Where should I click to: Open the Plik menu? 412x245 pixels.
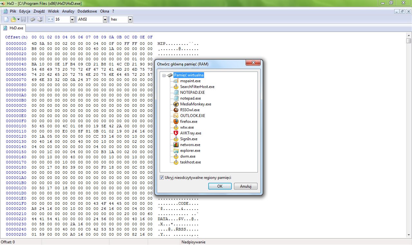[x=13, y=11]
